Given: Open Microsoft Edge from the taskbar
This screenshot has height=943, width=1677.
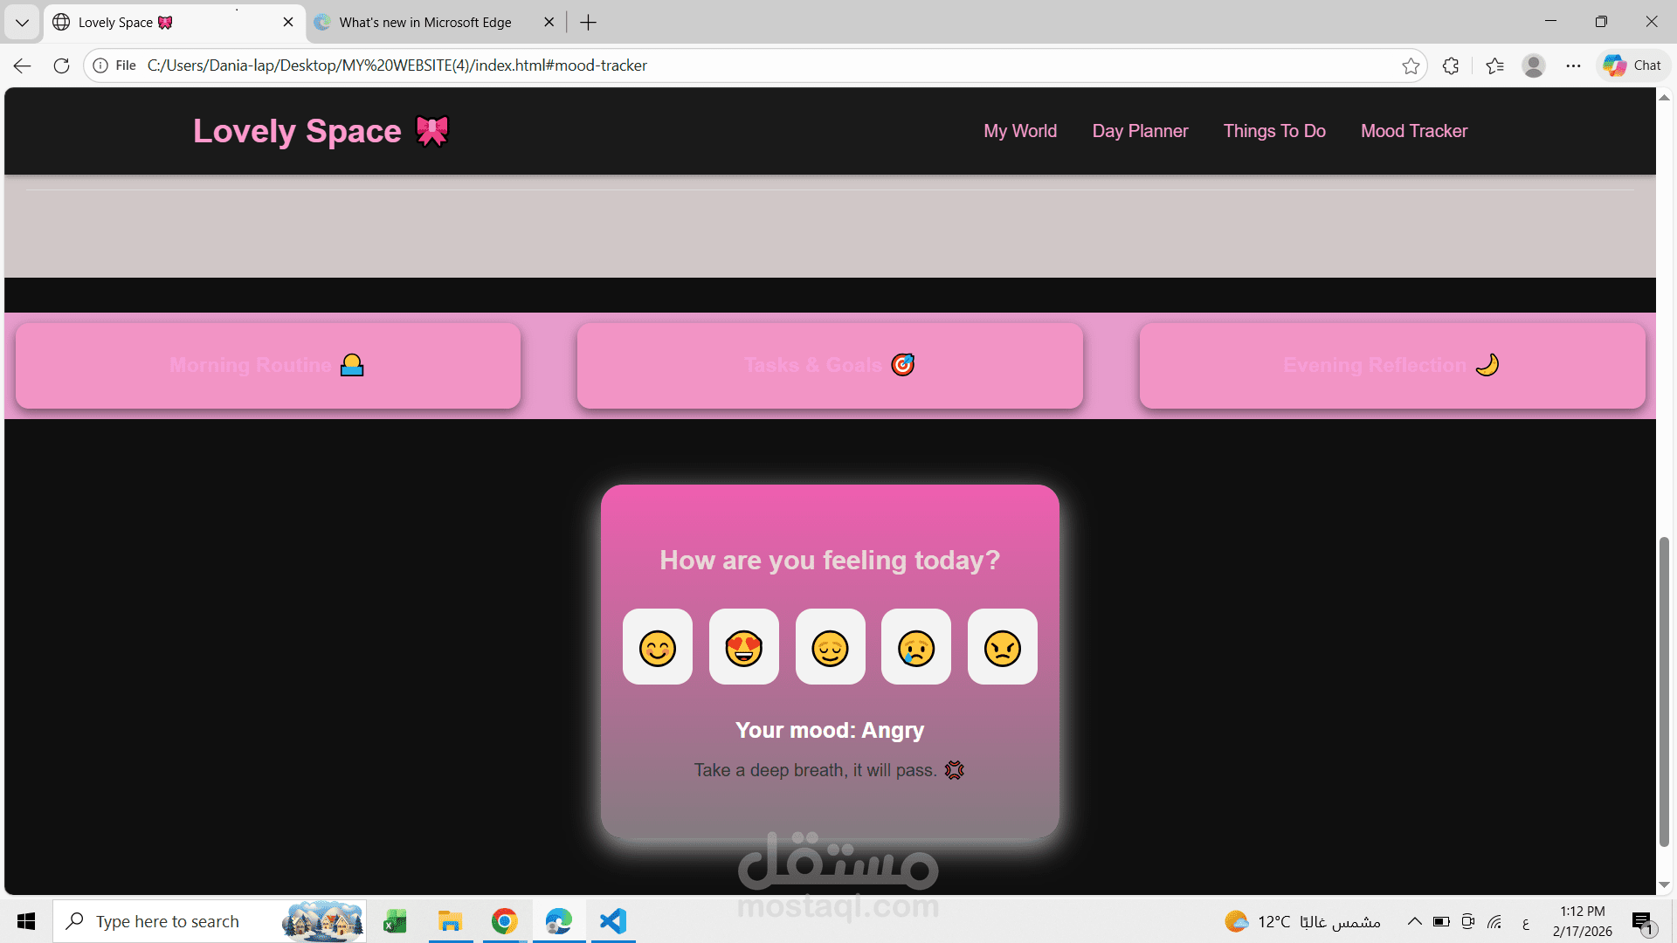Looking at the screenshot, I should click(x=559, y=921).
